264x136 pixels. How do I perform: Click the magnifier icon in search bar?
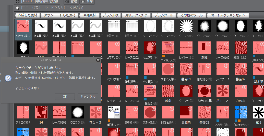pyautogui.click(x=17, y=8)
